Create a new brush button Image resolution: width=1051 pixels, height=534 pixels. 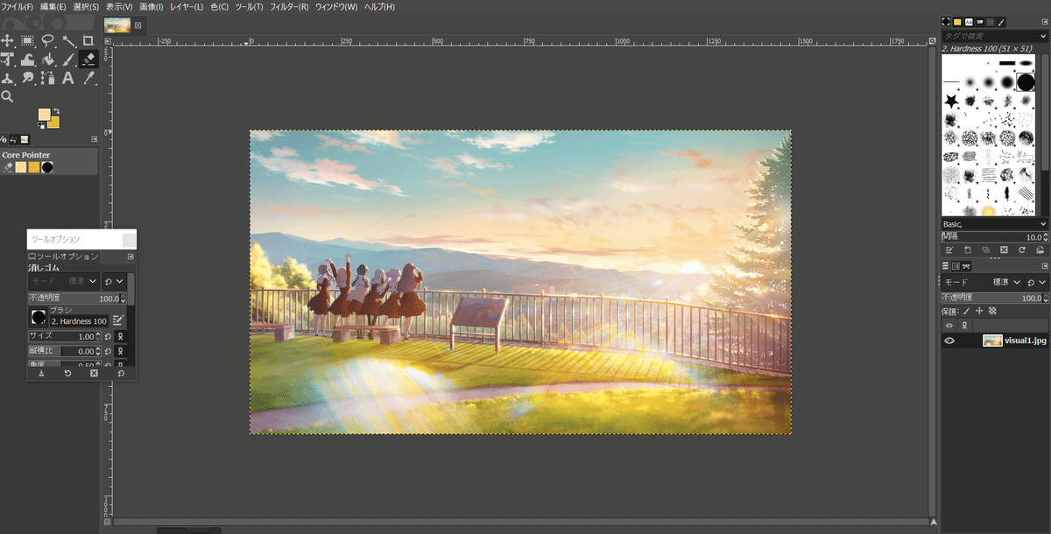(x=967, y=250)
